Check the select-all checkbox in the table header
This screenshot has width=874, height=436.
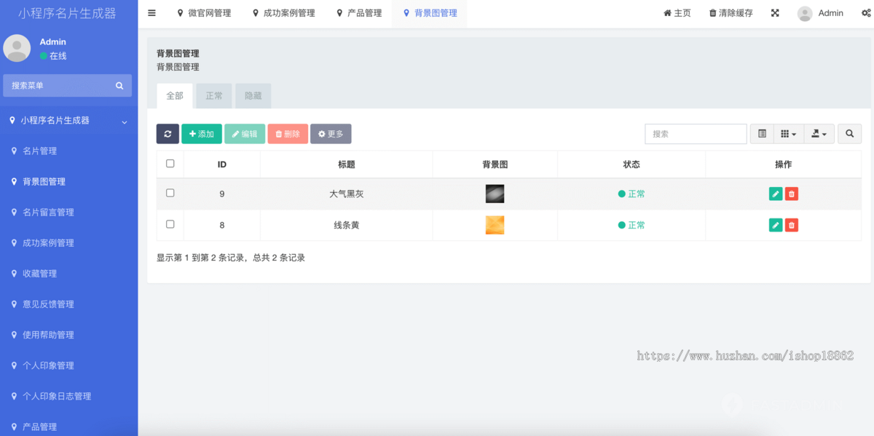(170, 164)
